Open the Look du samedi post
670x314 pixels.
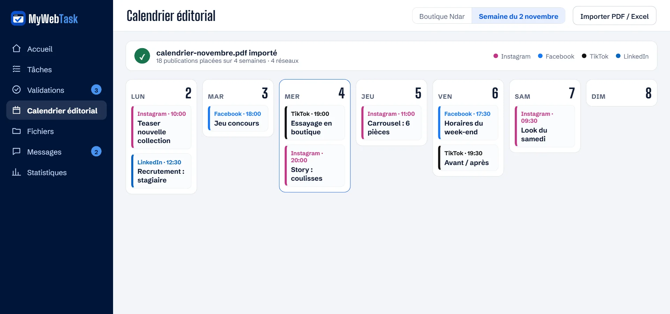pos(545,126)
